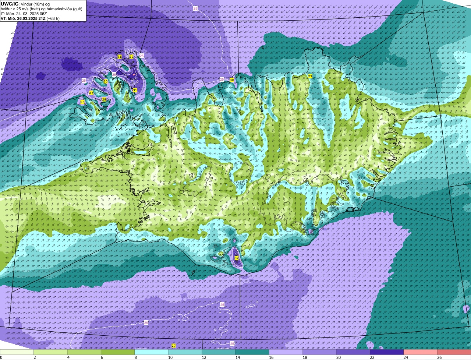
Task: Pick the 6–8 m/s olive green legend swatch
Action: pos(118,352)
